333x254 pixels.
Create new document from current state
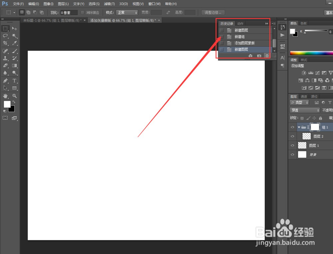250,56
